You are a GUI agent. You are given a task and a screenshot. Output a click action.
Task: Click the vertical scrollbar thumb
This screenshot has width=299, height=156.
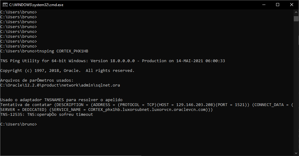(x=296, y=19)
